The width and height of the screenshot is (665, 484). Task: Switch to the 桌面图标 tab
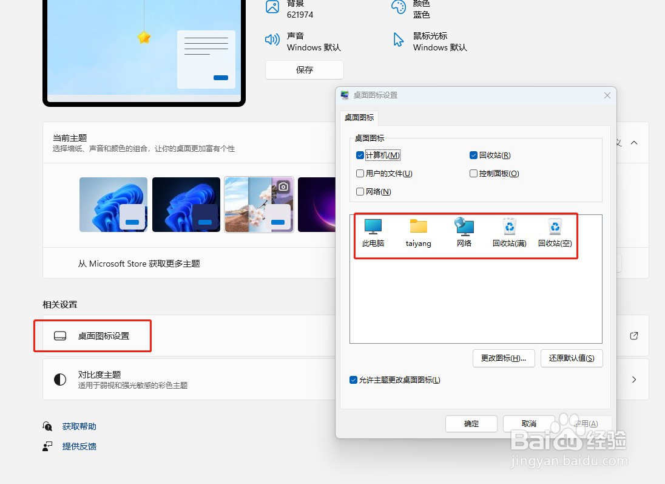click(x=359, y=118)
